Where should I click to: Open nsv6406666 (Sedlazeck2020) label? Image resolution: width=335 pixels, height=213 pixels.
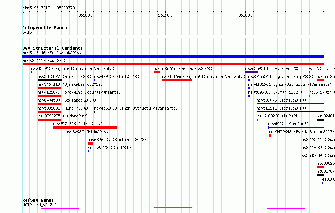183,68
